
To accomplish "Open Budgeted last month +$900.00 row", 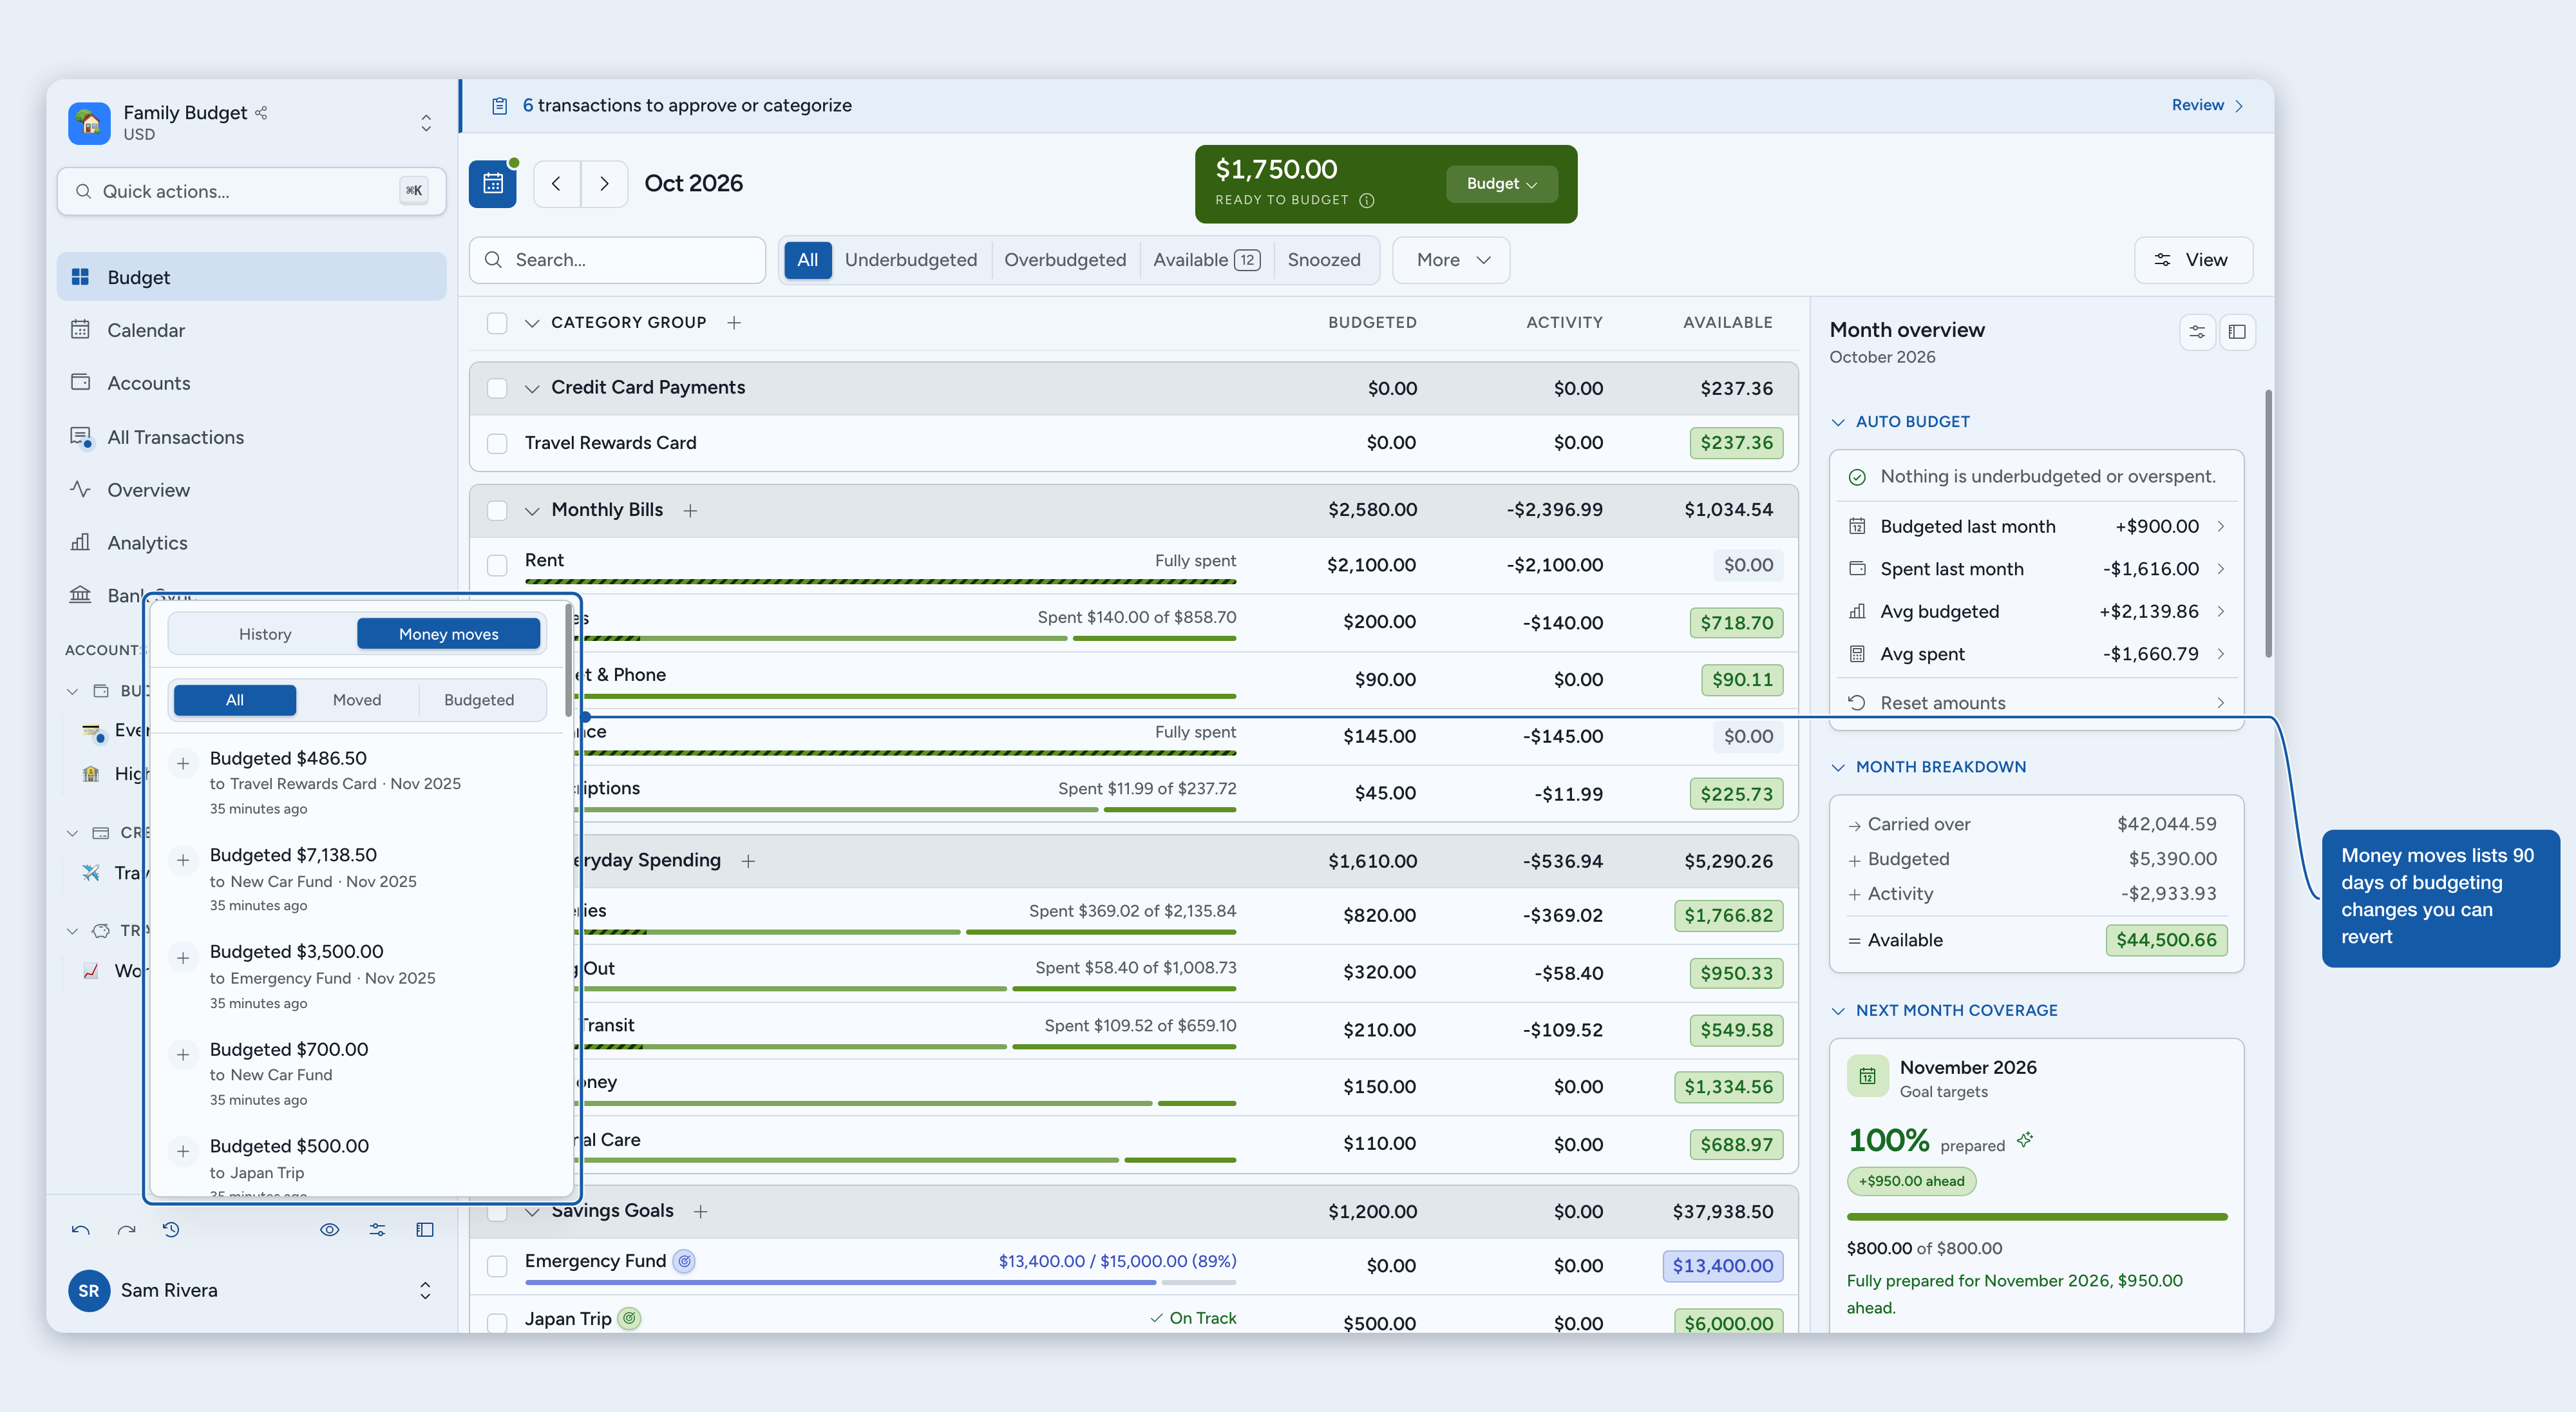I will [2036, 527].
